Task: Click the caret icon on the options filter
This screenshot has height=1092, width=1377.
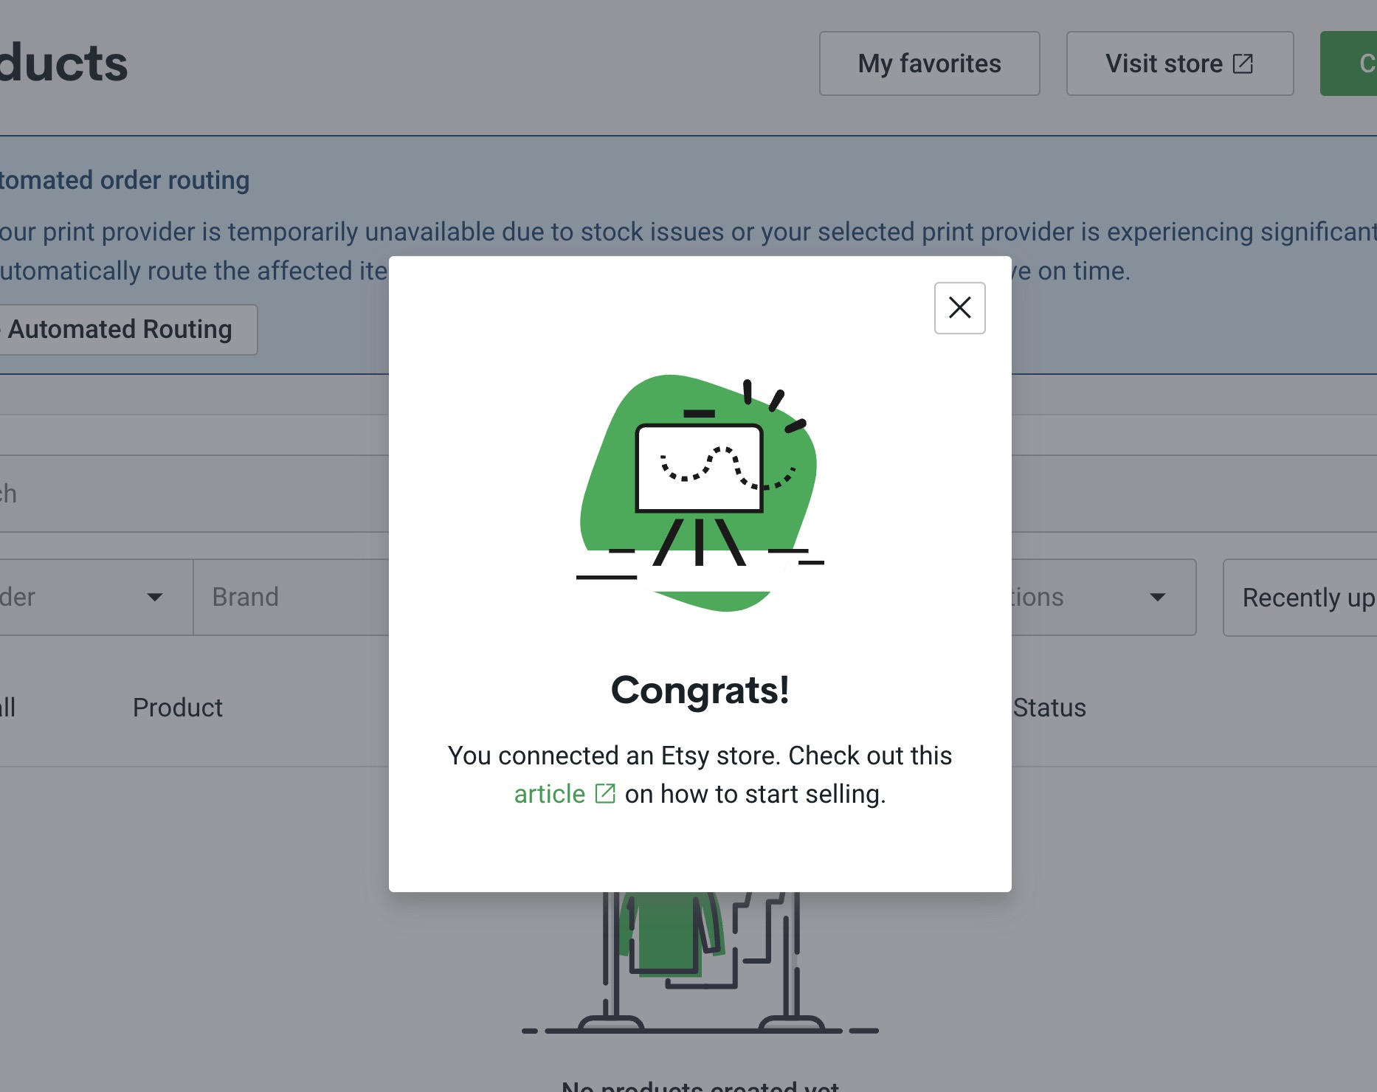Action: 1156,598
